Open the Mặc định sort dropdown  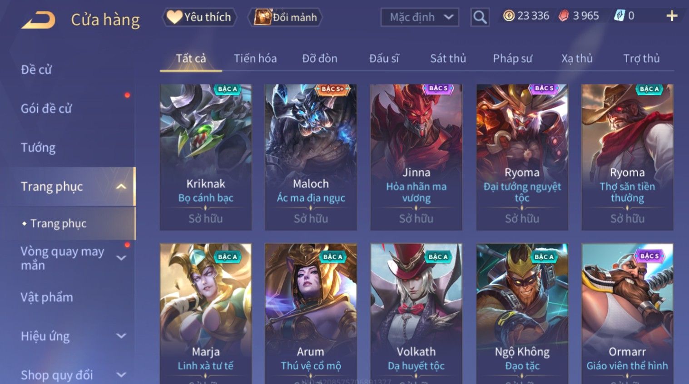(x=420, y=17)
